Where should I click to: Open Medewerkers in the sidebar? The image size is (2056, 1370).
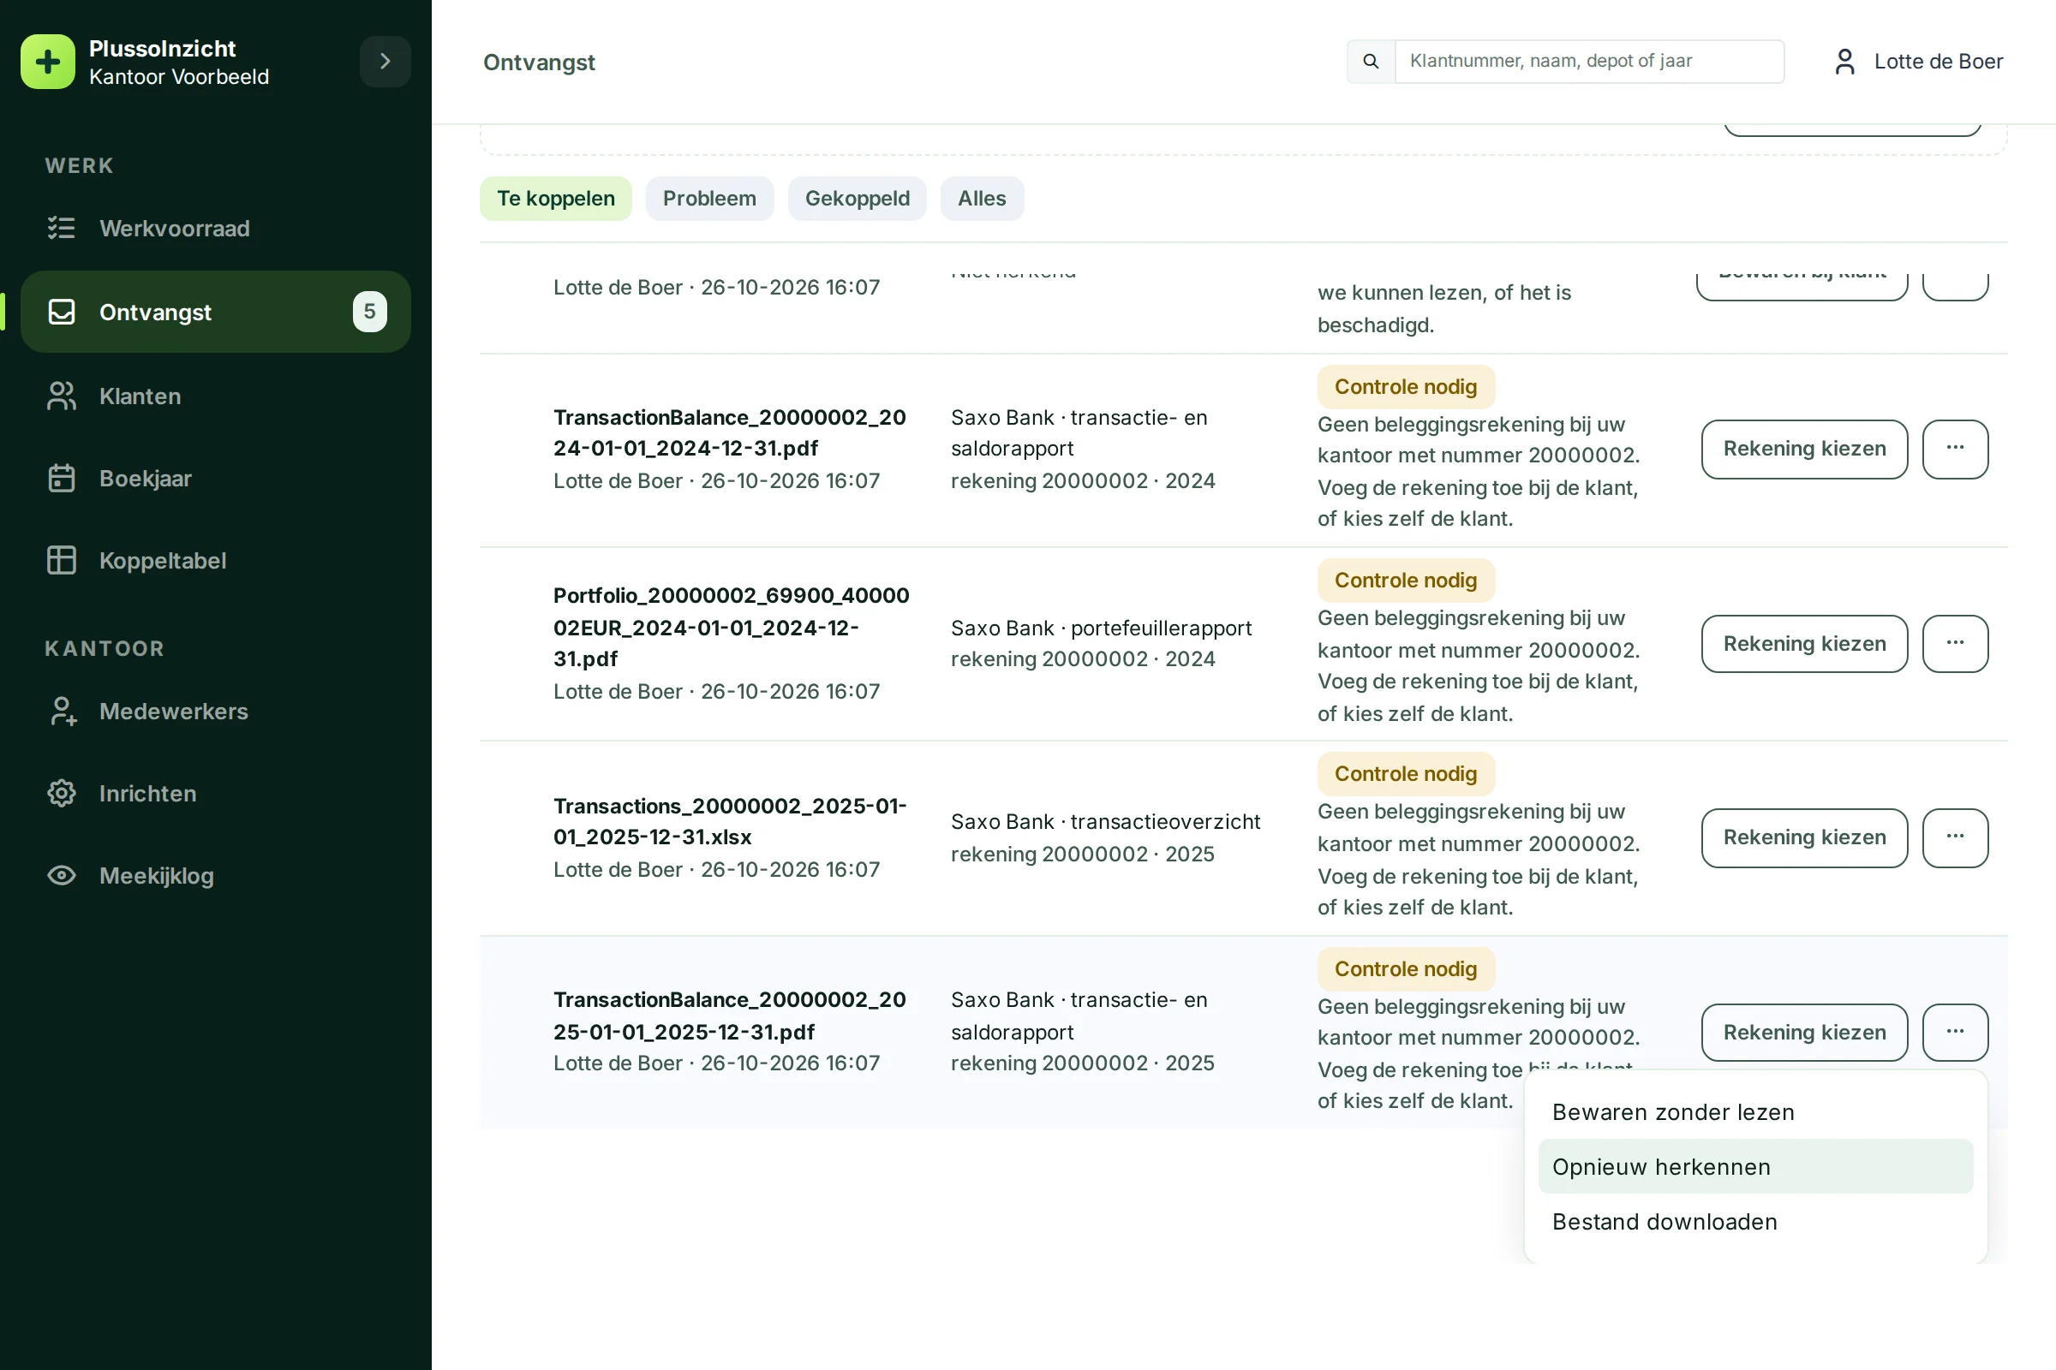(x=215, y=712)
